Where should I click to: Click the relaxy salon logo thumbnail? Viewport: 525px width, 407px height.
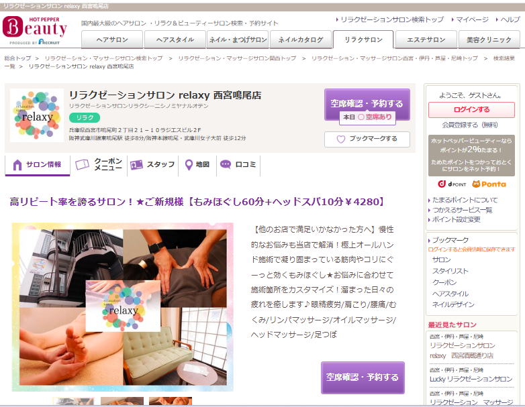click(x=37, y=115)
